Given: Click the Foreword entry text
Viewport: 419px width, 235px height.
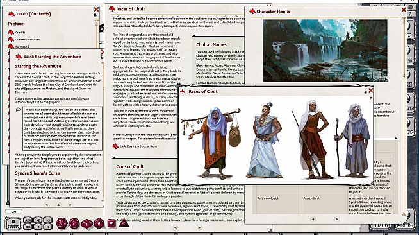Looking at the screenshot, I should pos(22,46).
